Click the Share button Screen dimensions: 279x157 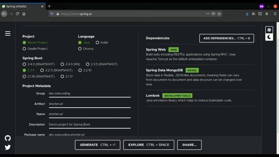[x=189, y=145]
